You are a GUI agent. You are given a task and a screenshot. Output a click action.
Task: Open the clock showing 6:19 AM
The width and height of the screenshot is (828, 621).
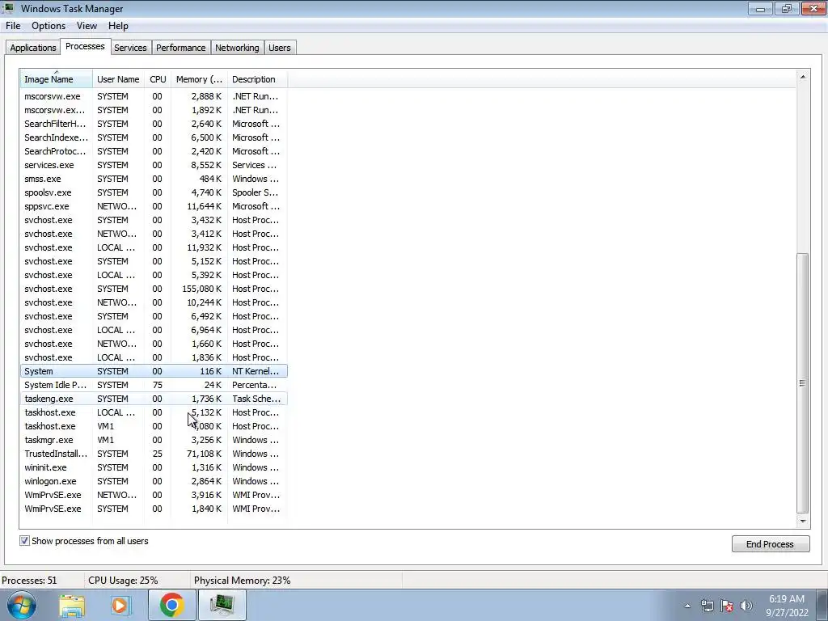786,606
